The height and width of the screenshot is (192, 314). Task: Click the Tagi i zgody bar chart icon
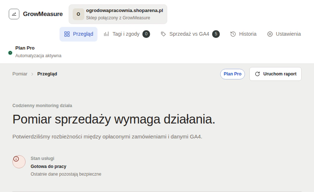coord(106,34)
